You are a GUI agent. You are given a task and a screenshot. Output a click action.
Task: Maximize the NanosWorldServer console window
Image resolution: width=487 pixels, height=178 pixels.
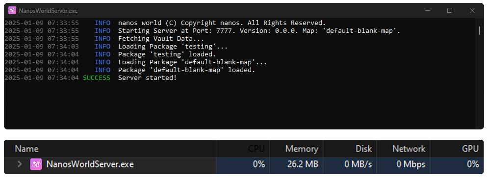tap(449, 10)
